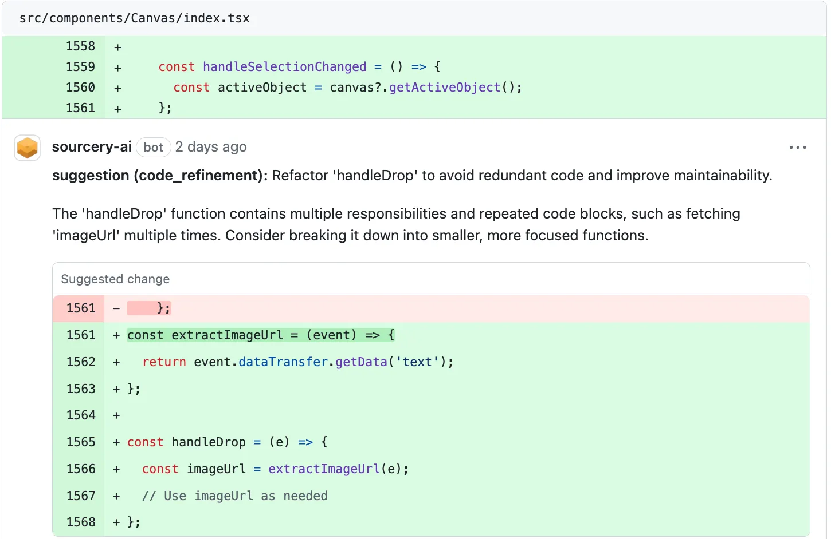Click the plus sign beside line 1565
This screenshot has height=539, width=831.
[116, 442]
